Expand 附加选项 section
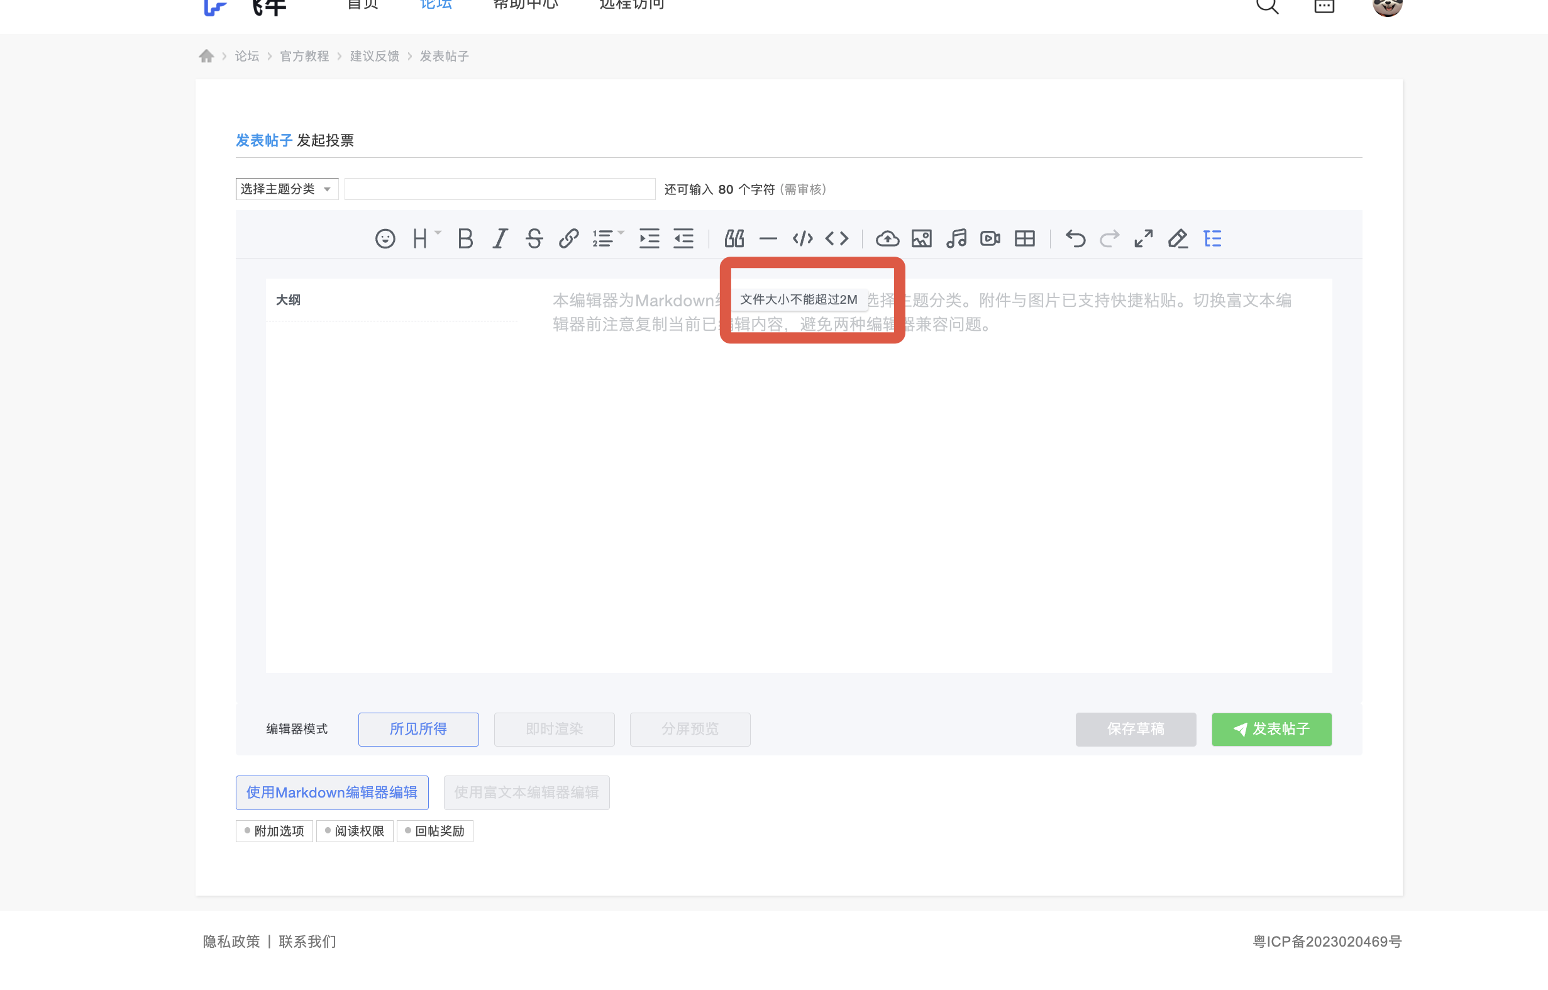Viewport: 1548px width, 990px height. (275, 831)
